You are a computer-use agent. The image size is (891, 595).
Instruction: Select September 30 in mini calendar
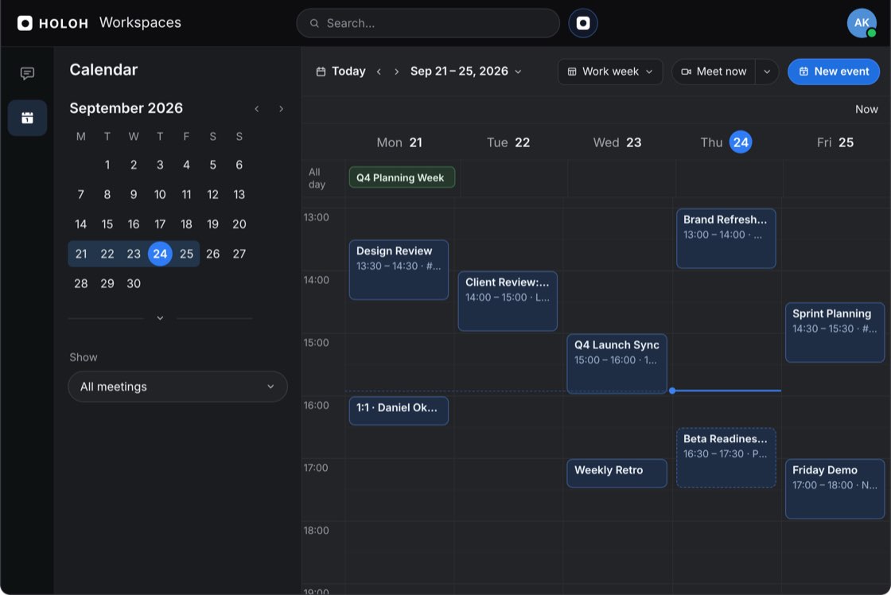[x=134, y=283]
